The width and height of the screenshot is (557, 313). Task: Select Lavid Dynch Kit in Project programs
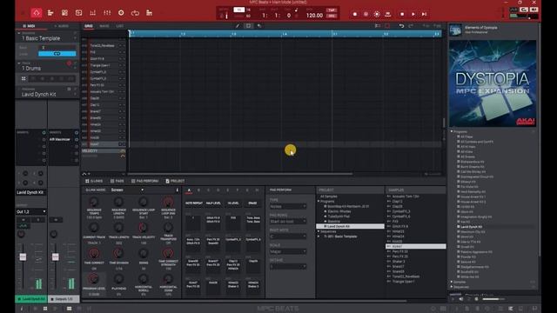[x=350, y=226]
